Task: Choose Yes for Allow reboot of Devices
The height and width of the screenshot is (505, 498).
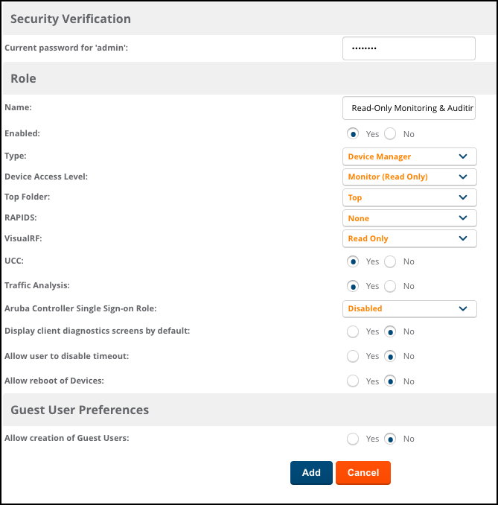Action: click(353, 381)
